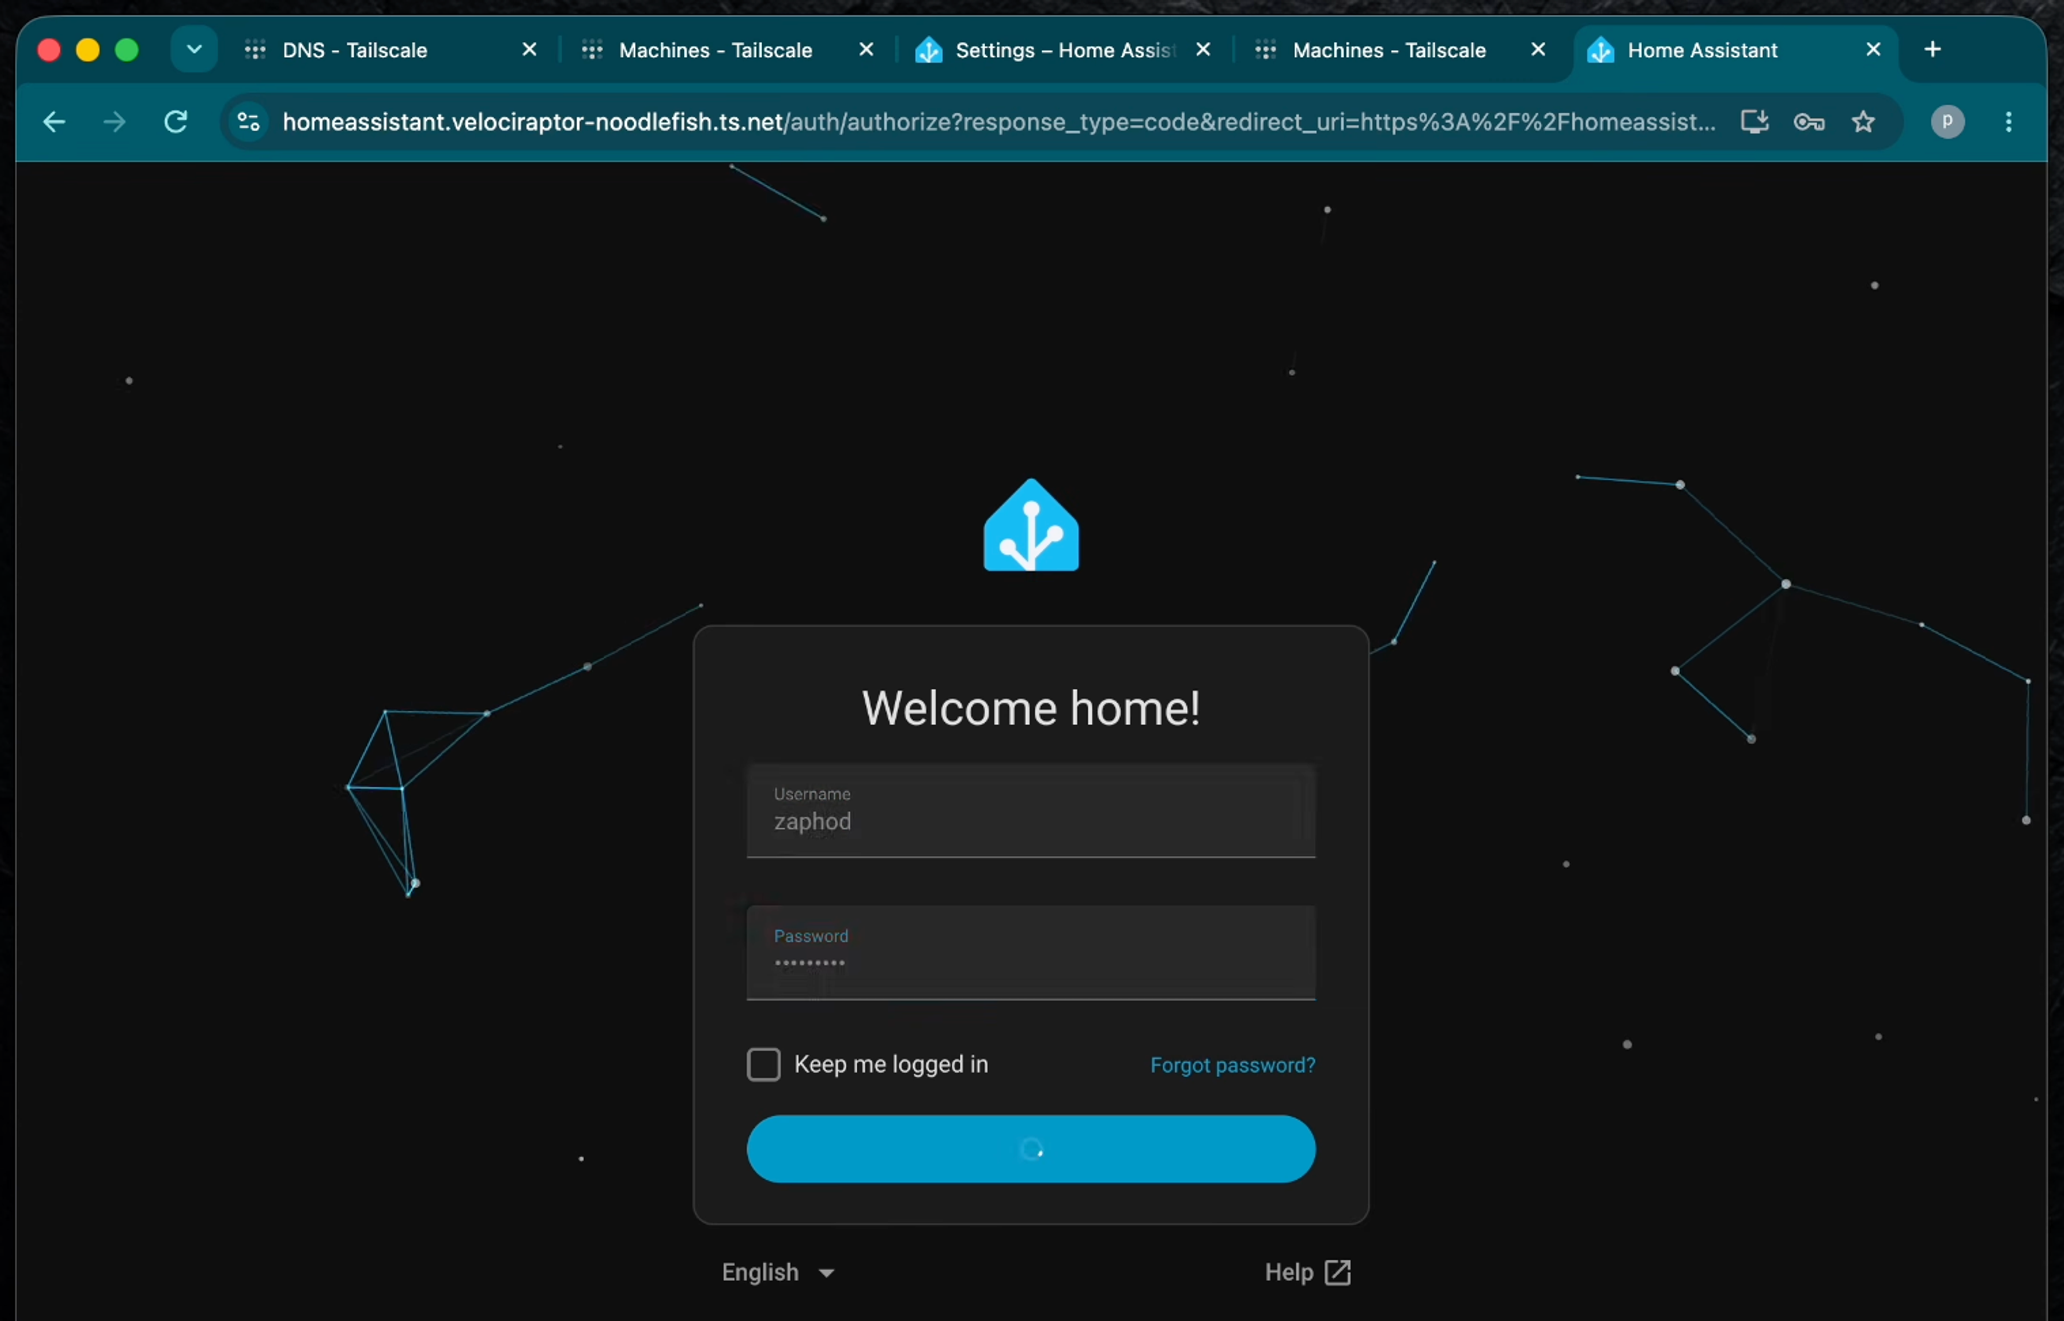
Task: Click the Welcome home! heading
Action: [x=1031, y=709]
